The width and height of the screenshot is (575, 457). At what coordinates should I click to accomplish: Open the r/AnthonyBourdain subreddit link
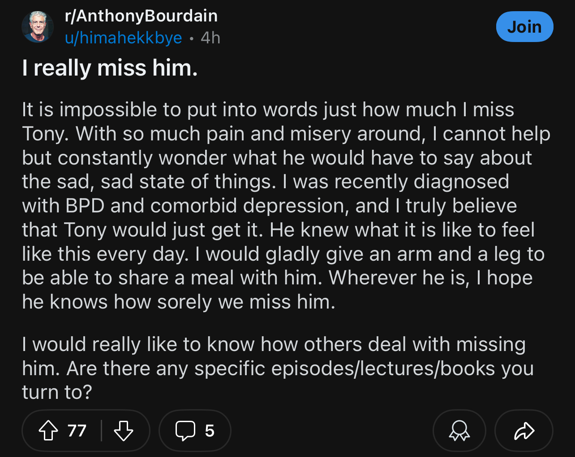pyautogui.click(x=141, y=16)
